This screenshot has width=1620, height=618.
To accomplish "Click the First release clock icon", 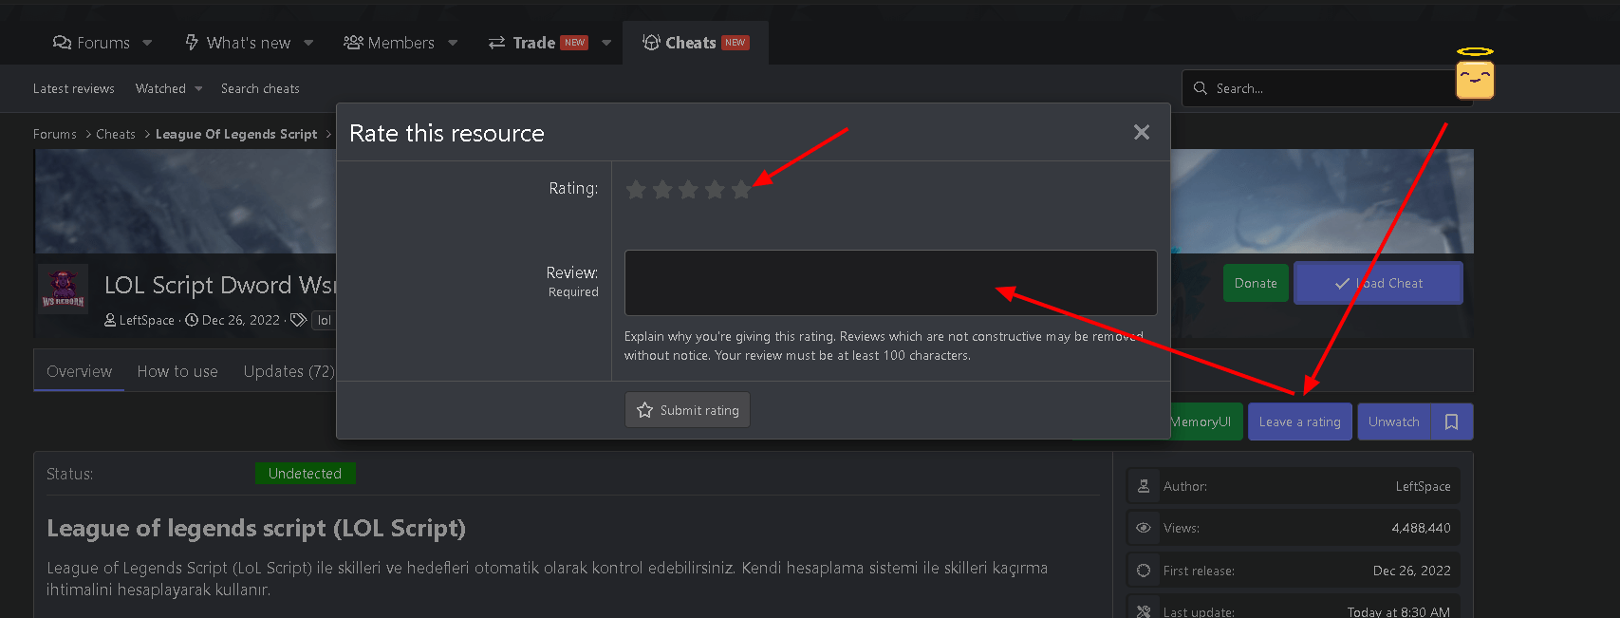I will (x=1144, y=571).
